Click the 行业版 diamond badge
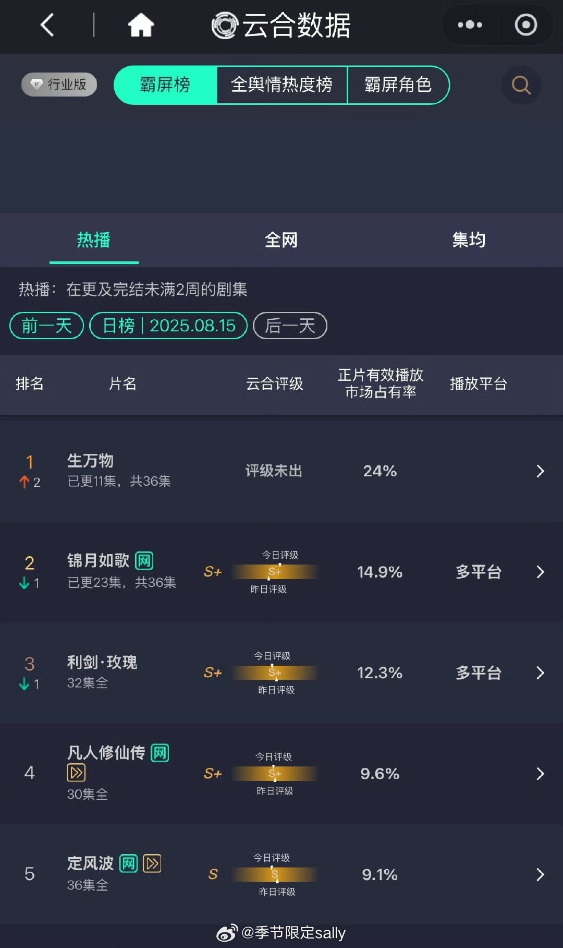563x948 pixels. [x=59, y=85]
